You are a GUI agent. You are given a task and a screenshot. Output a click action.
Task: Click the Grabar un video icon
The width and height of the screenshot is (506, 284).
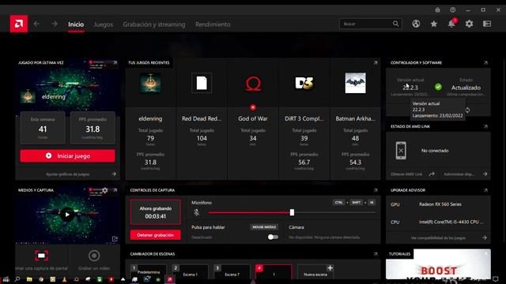pos(94,256)
